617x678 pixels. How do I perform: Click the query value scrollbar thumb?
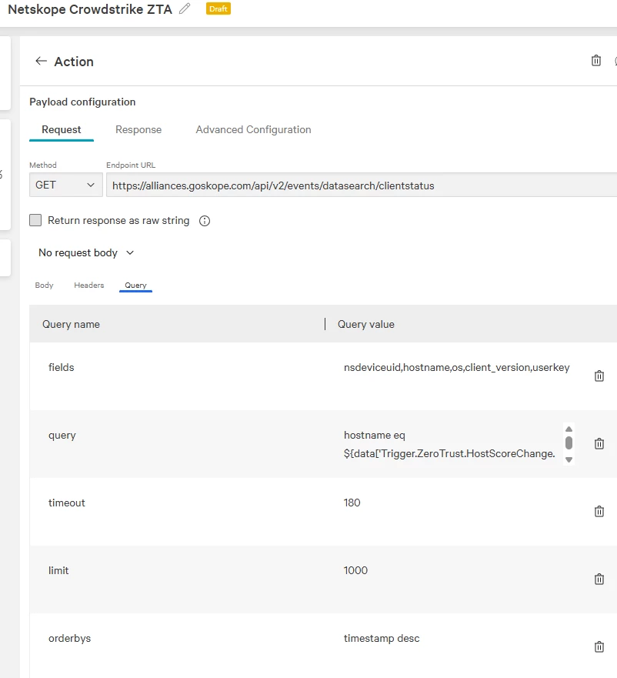tap(569, 443)
